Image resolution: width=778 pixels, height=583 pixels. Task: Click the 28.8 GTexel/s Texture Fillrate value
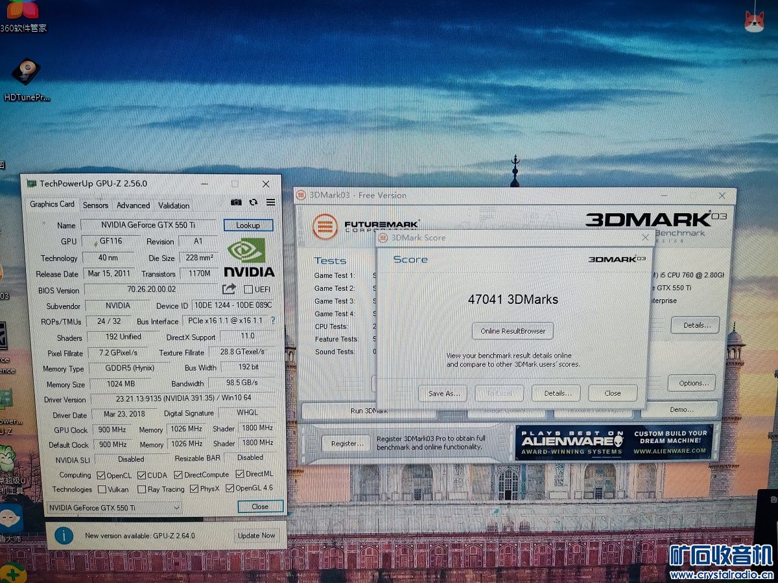(x=242, y=352)
